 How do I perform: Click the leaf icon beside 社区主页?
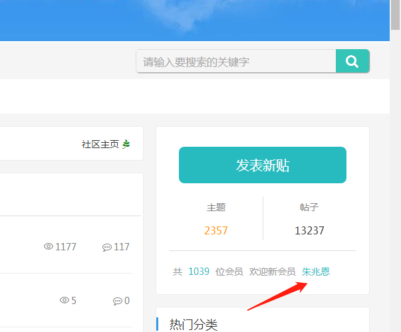tap(126, 144)
